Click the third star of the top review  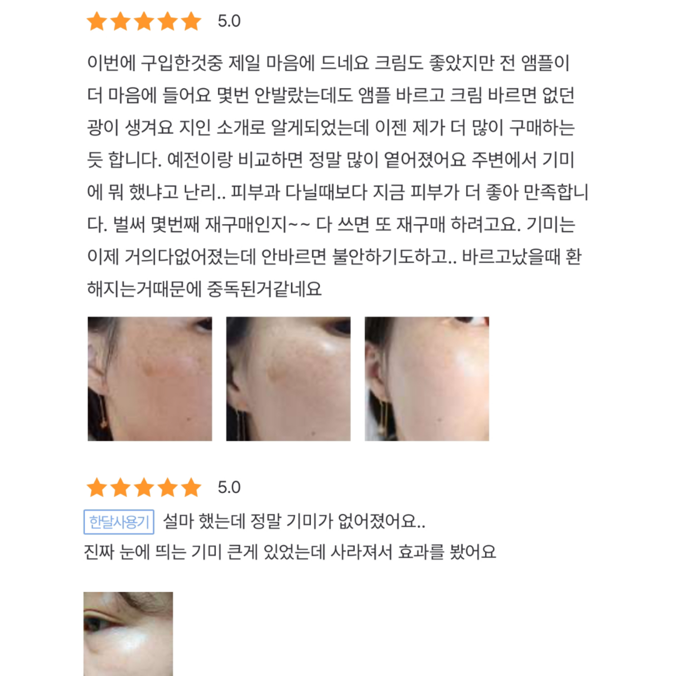tap(144, 21)
